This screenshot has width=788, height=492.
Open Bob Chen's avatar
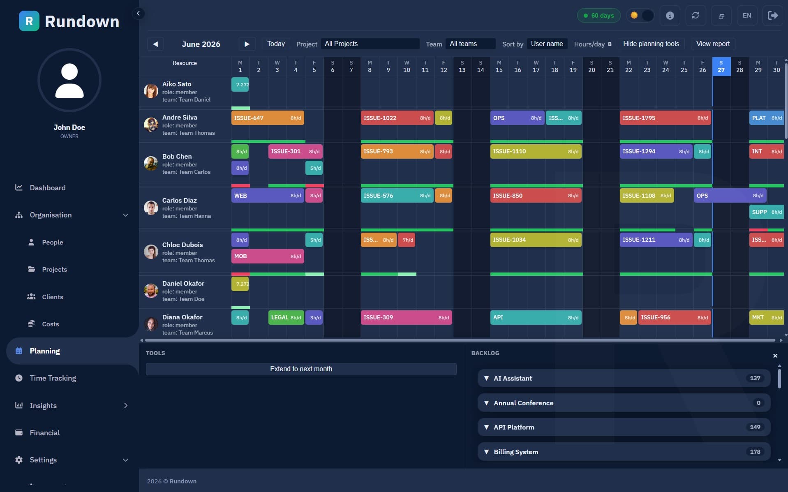coord(151,164)
